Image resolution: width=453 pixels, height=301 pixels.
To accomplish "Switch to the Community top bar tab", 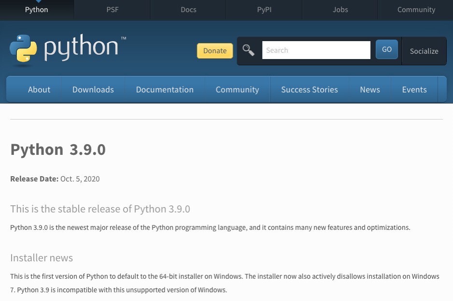I will 416,10.
